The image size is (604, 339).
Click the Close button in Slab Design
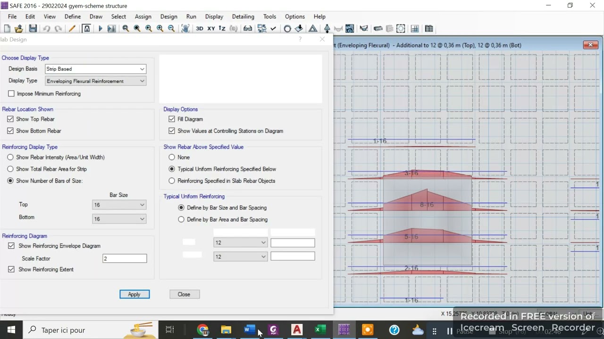184,294
